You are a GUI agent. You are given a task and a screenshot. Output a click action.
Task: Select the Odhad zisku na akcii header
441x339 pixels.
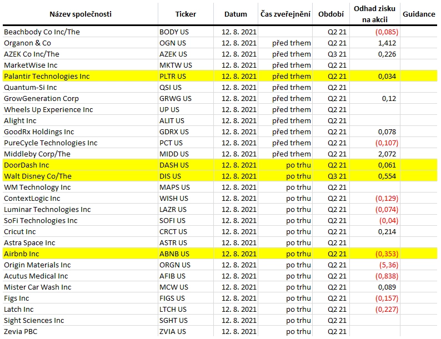(x=374, y=14)
